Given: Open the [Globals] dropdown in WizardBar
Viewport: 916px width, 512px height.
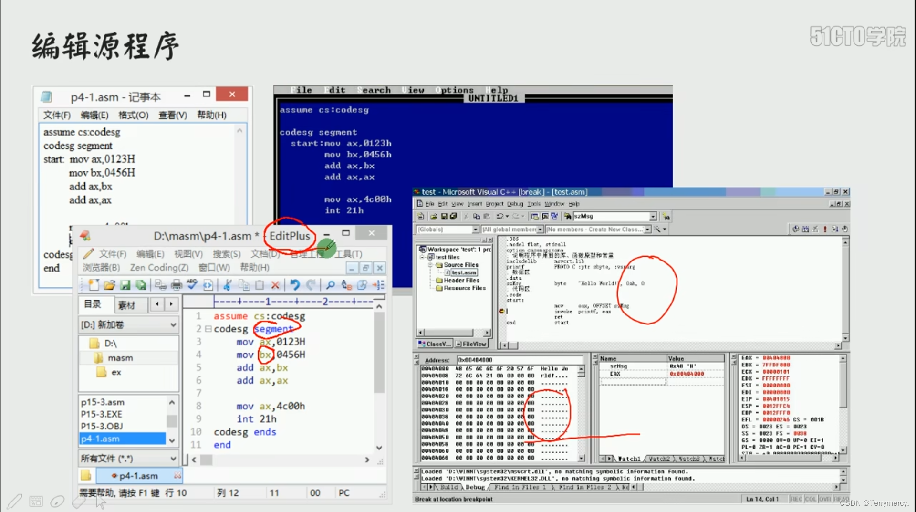Looking at the screenshot, I should click(476, 230).
